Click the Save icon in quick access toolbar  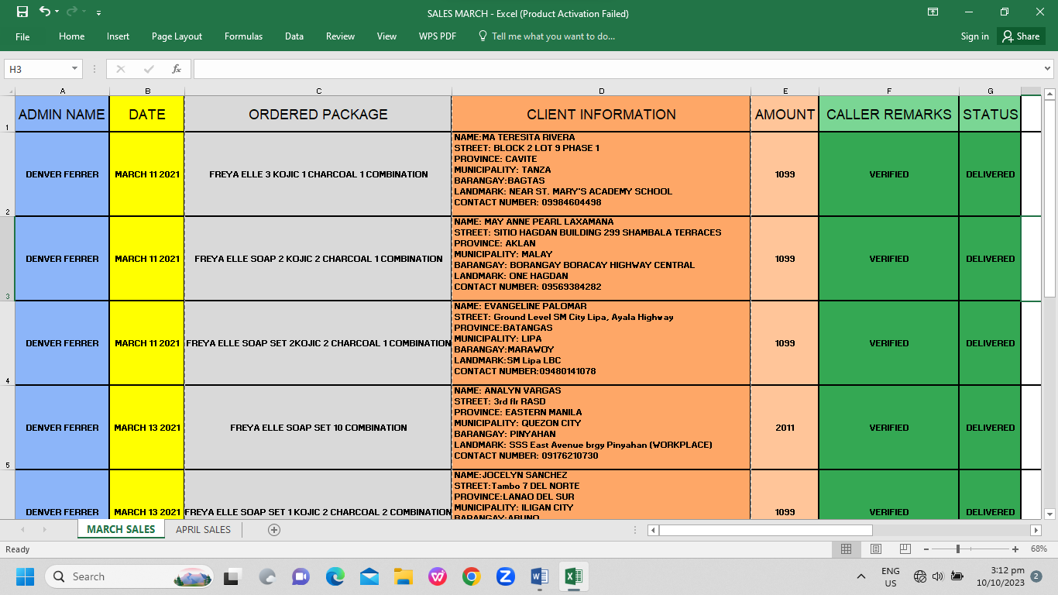coord(22,12)
